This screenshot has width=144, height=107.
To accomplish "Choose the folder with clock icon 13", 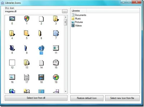I will tap(27, 63).
